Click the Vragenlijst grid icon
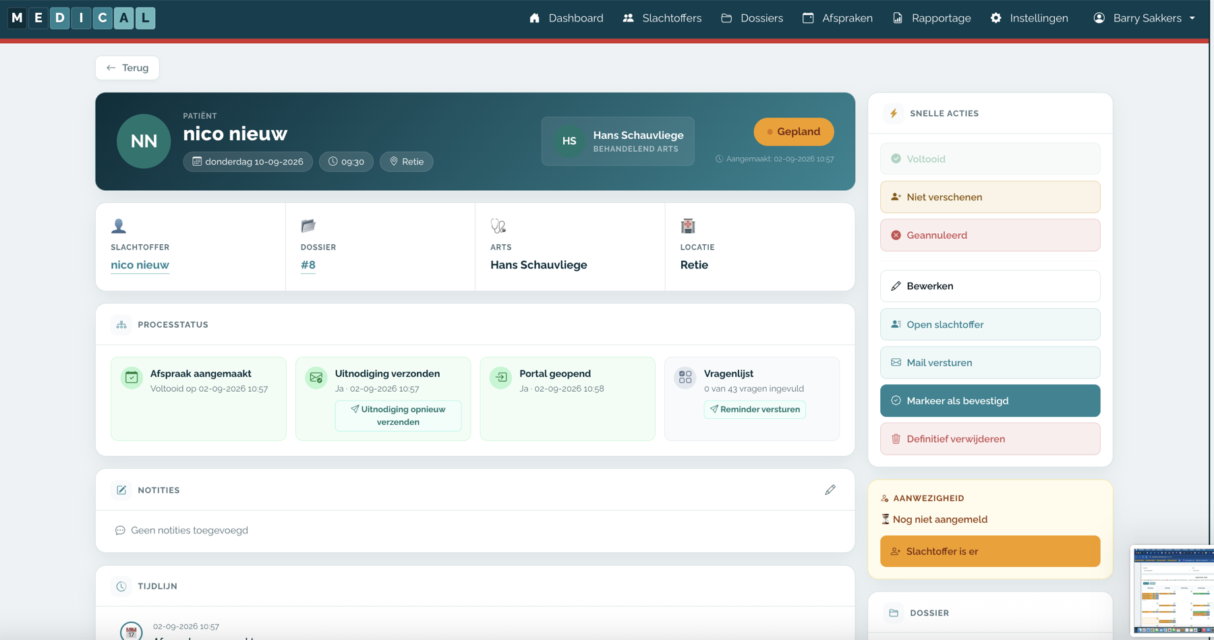 (x=685, y=378)
